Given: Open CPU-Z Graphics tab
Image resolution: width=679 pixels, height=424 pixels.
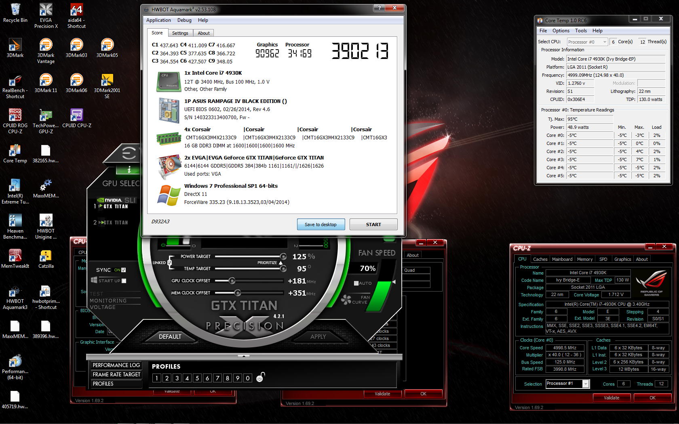Looking at the screenshot, I should coord(622,259).
